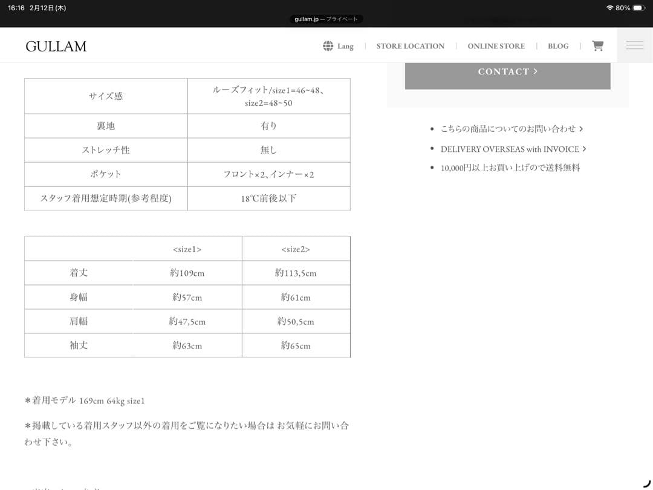Image resolution: width=653 pixels, height=490 pixels.
Task: Open the Lang language selector
Action: [x=345, y=46]
